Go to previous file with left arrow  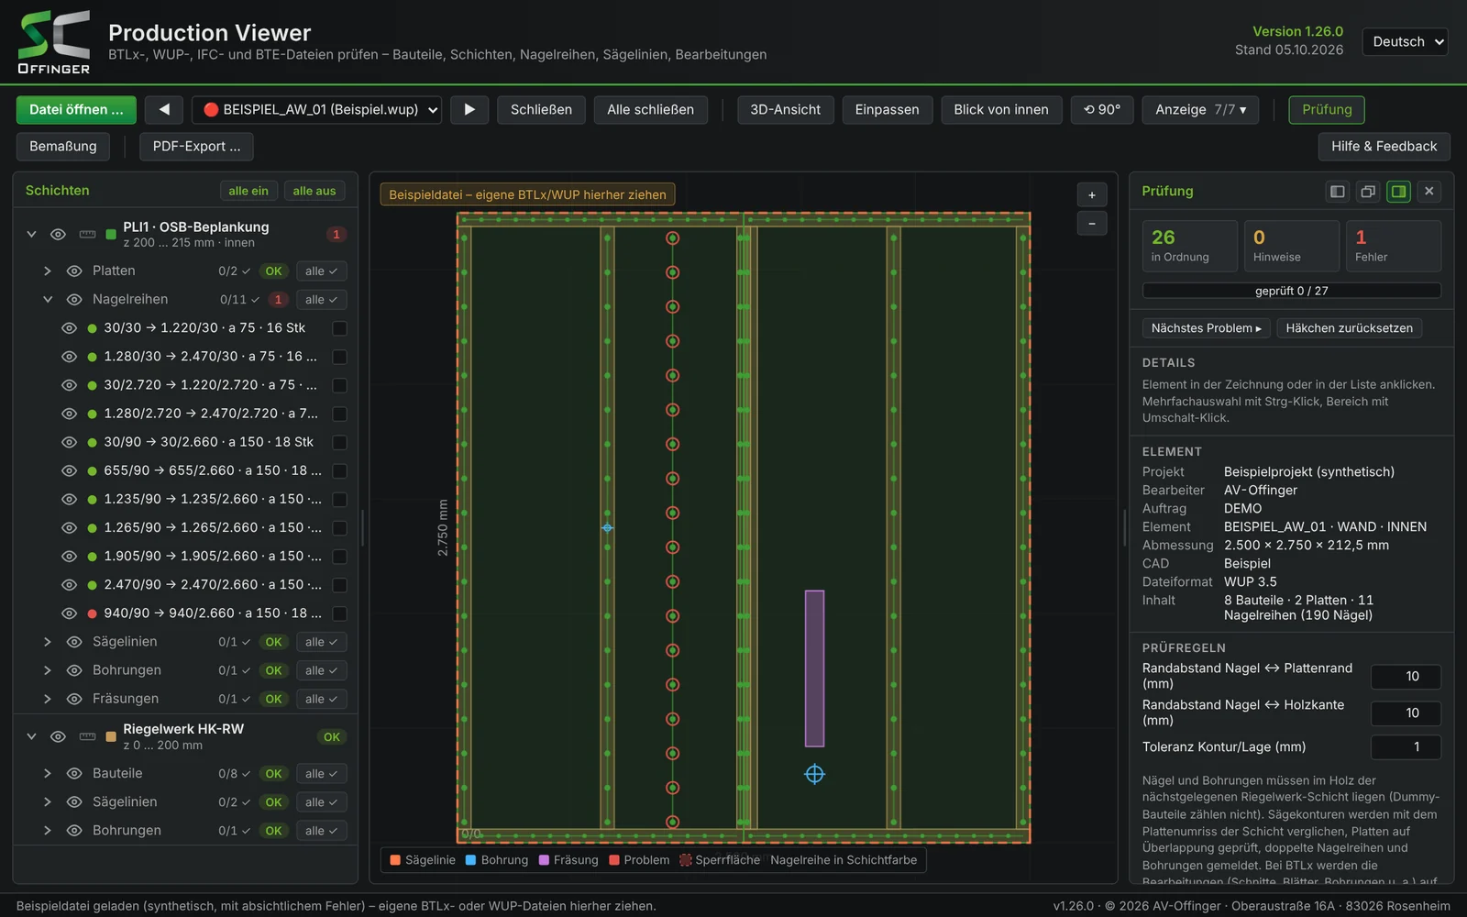(164, 109)
